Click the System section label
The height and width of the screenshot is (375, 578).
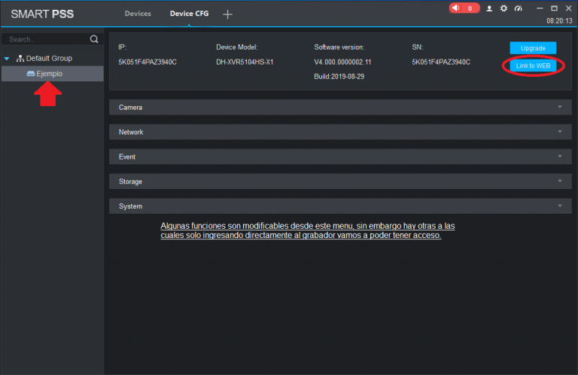[130, 206]
